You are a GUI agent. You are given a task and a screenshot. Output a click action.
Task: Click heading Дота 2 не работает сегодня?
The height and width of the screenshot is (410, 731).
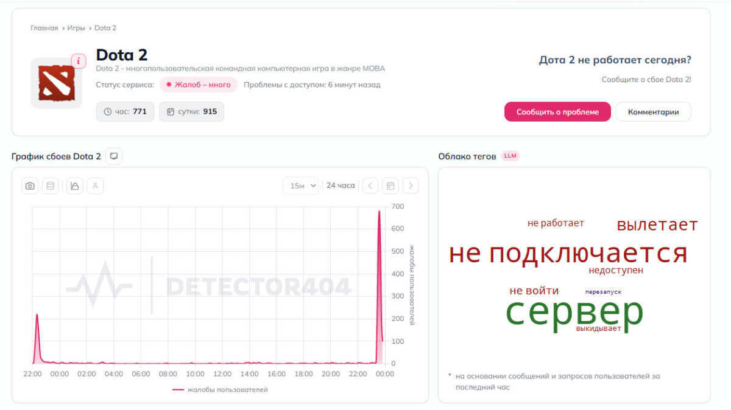tap(615, 60)
